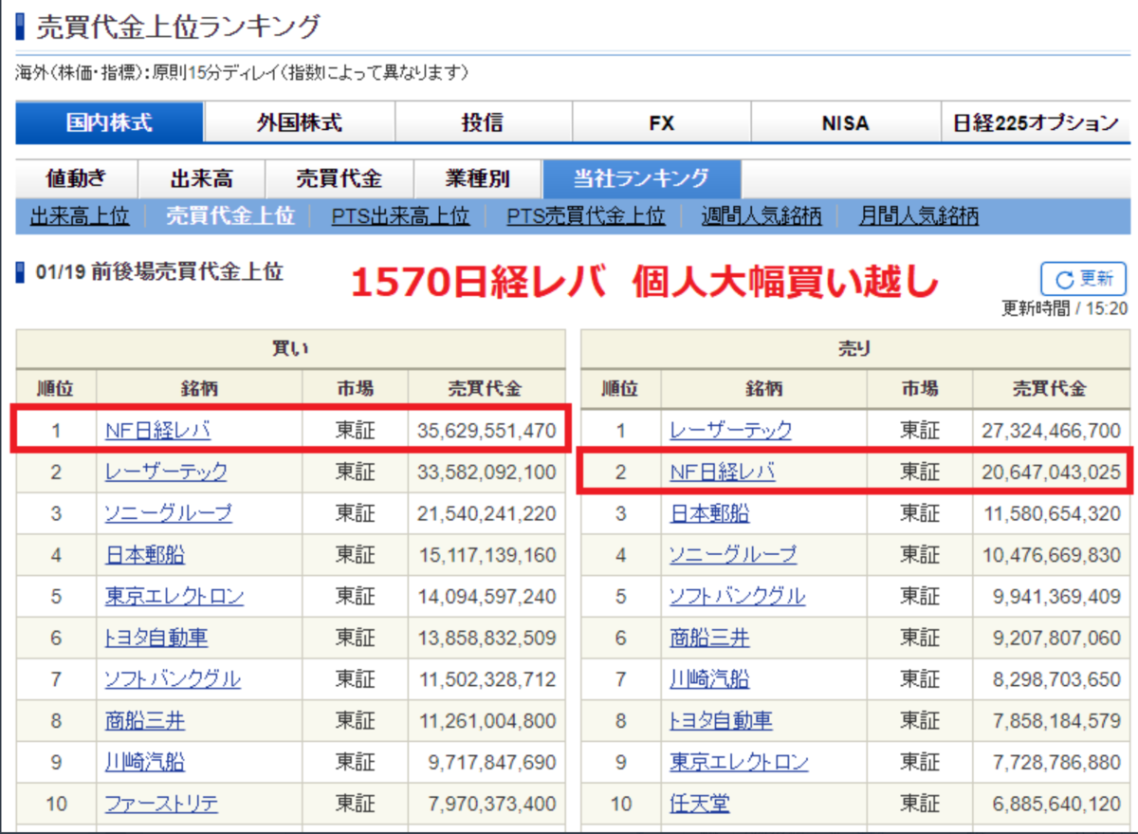The width and height of the screenshot is (1138, 834).
Task: Open the 出来高上位 ranking link
Action: pos(80,216)
